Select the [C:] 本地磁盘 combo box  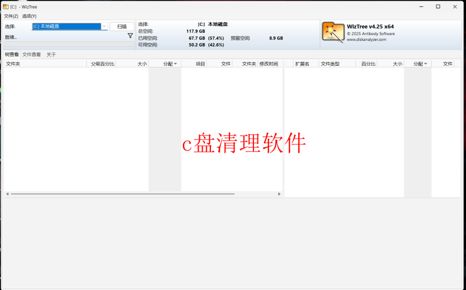click(69, 26)
